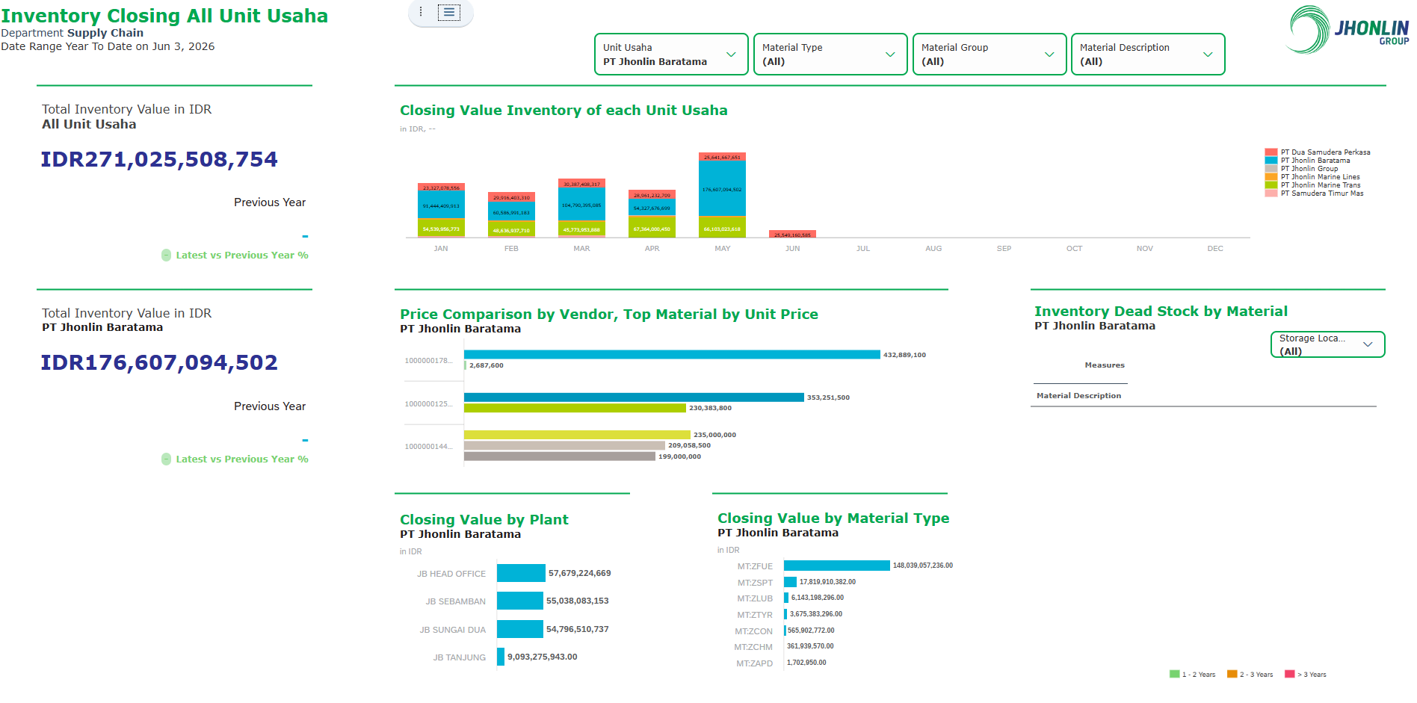Viewport: 1417px width, 703px height.
Task: Click green indicator before All Unit Usaha percentage
Action: pyautogui.click(x=166, y=256)
